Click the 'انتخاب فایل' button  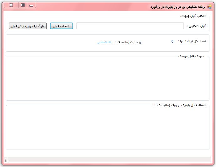tap(61, 26)
